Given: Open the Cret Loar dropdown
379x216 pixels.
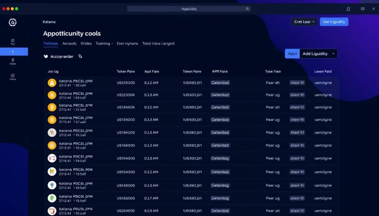Looking at the screenshot, I should click(x=304, y=22).
